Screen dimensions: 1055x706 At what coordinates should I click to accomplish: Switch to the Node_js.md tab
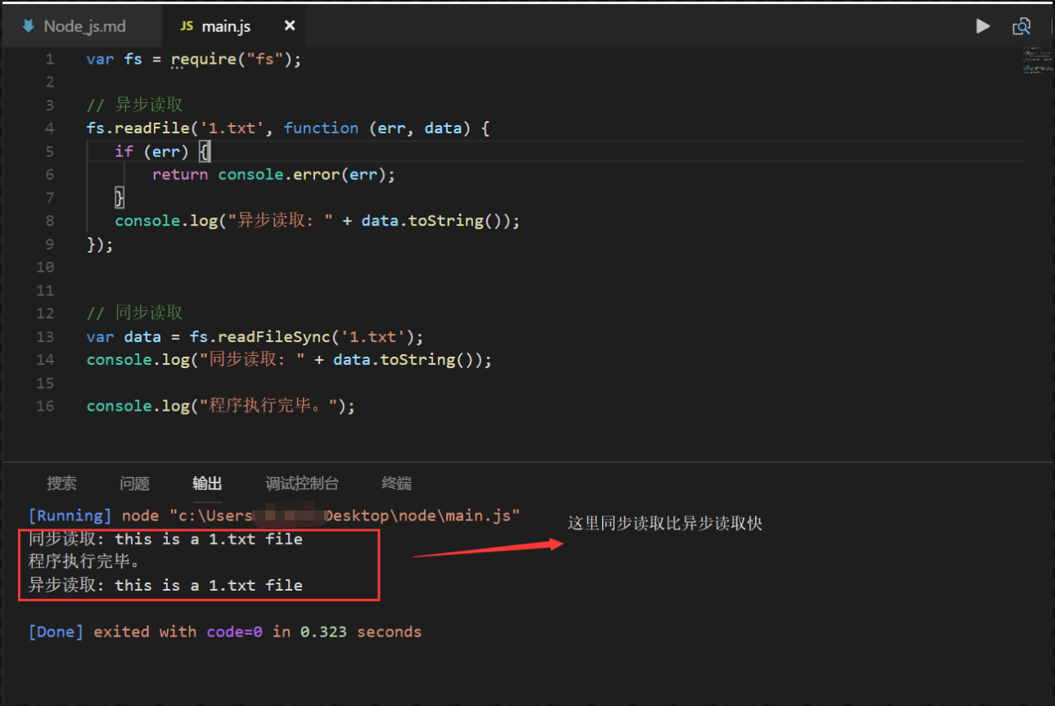click(x=84, y=26)
